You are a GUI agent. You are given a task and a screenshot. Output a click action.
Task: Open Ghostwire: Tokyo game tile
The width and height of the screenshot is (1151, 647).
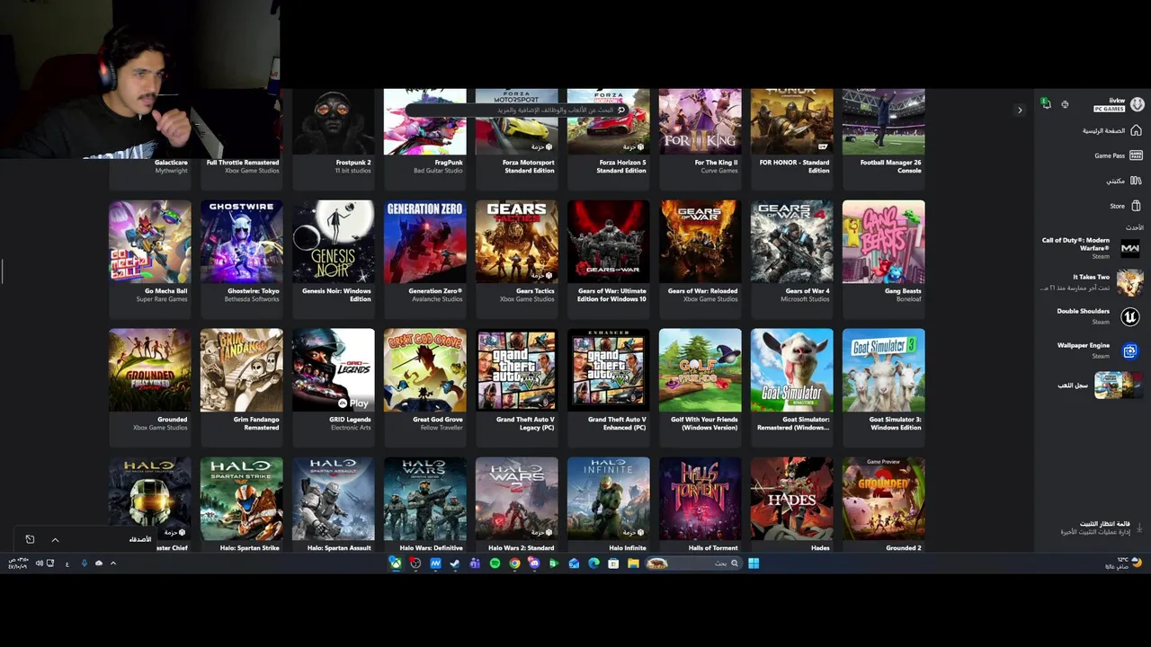coord(242,259)
